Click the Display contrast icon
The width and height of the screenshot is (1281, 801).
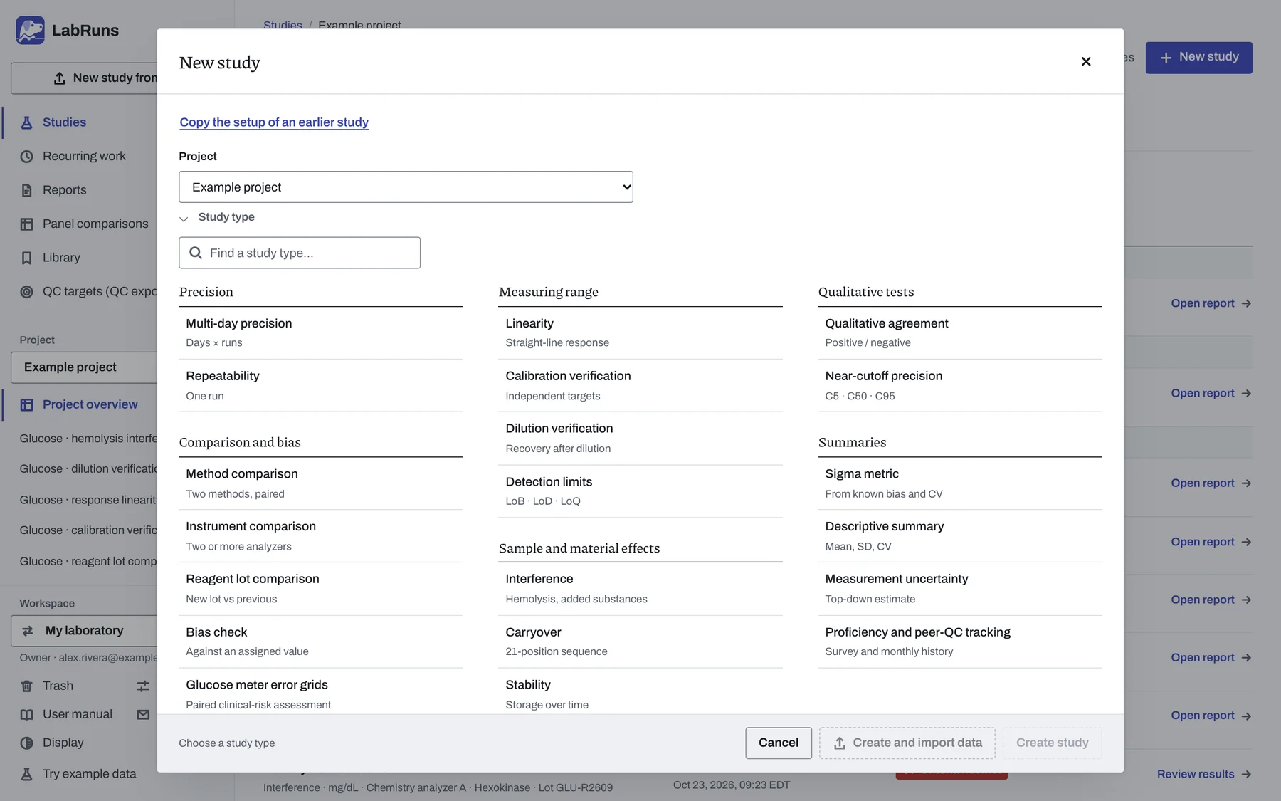26,743
